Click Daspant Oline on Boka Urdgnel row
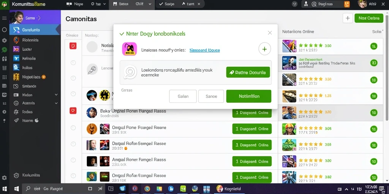 [252, 113]
